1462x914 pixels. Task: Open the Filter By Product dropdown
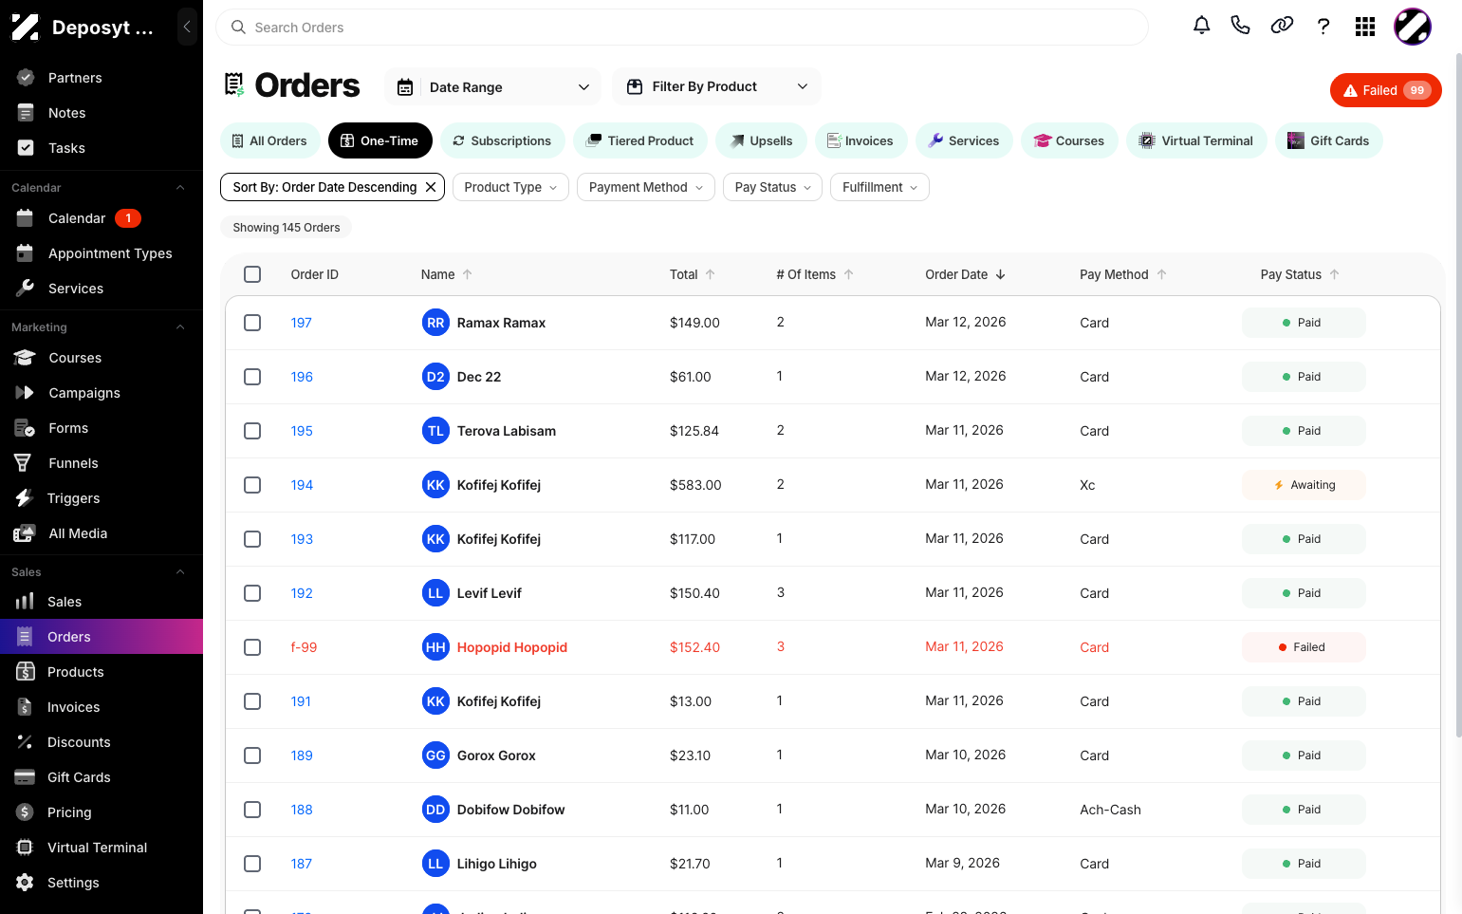[x=716, y=86]
